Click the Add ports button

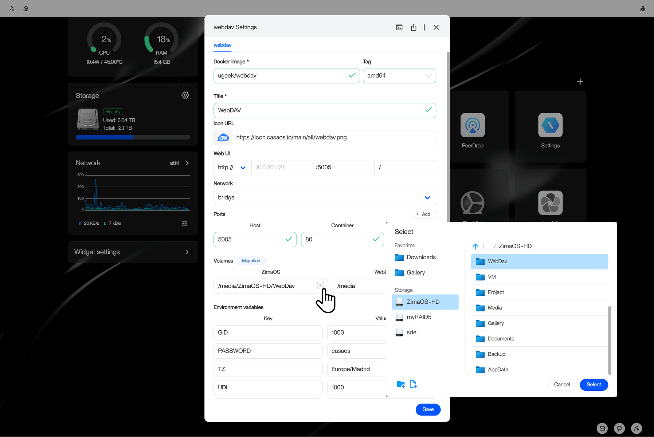pyautogui.click(x=423, y=214)
